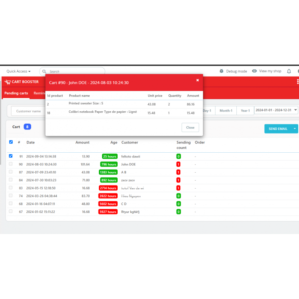Click the sending count badge for John DOE
Viewport: 299px width, 299px height.
tap(178, 164)
